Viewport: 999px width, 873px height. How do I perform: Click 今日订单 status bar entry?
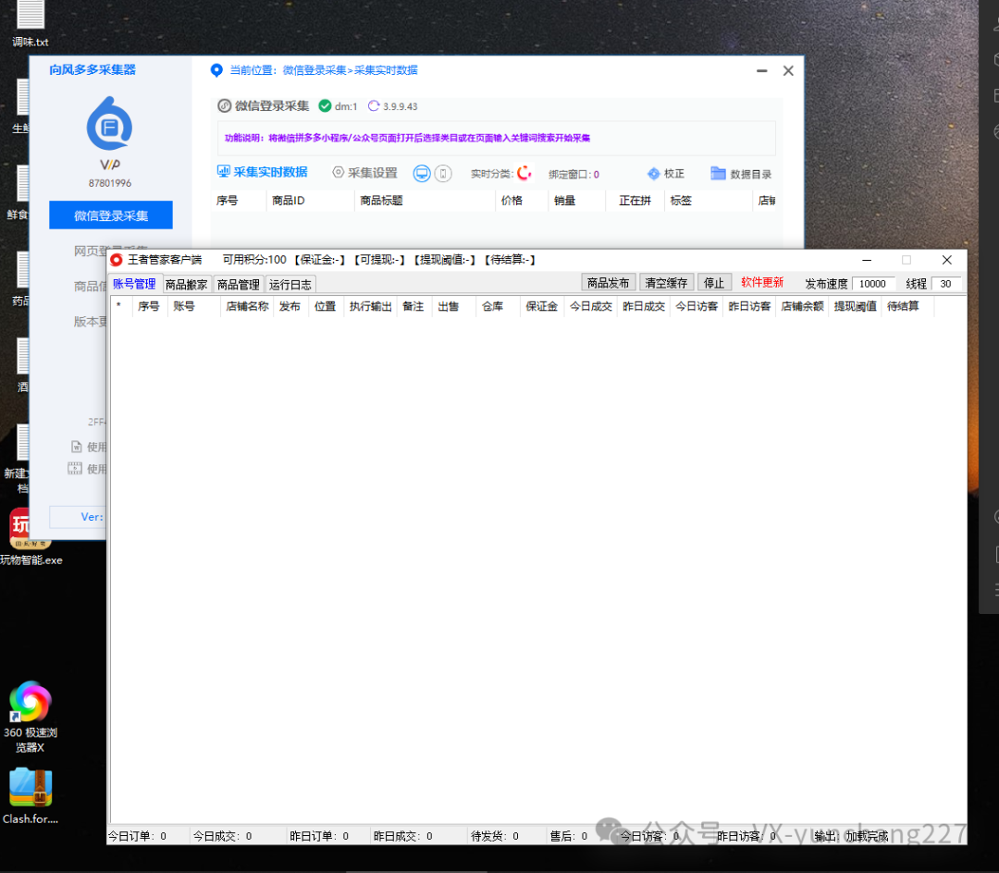coord(137,836)
